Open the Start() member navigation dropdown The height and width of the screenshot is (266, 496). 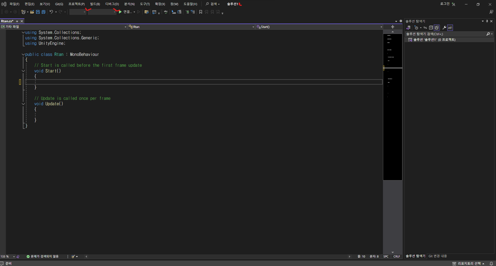coord(319,27)
